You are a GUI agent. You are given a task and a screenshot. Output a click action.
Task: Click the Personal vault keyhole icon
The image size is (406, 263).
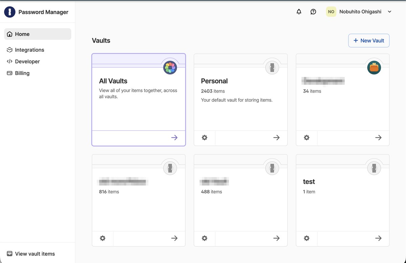click(x=272, y=68)
